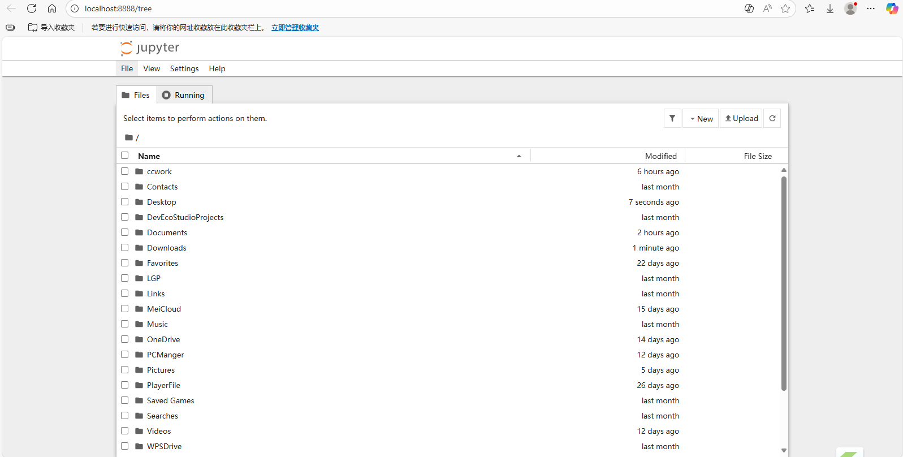This screenshot has width=903, height=457.
Task: Start the Read aloud icon in address bar
Action: [x=767, y=8]
